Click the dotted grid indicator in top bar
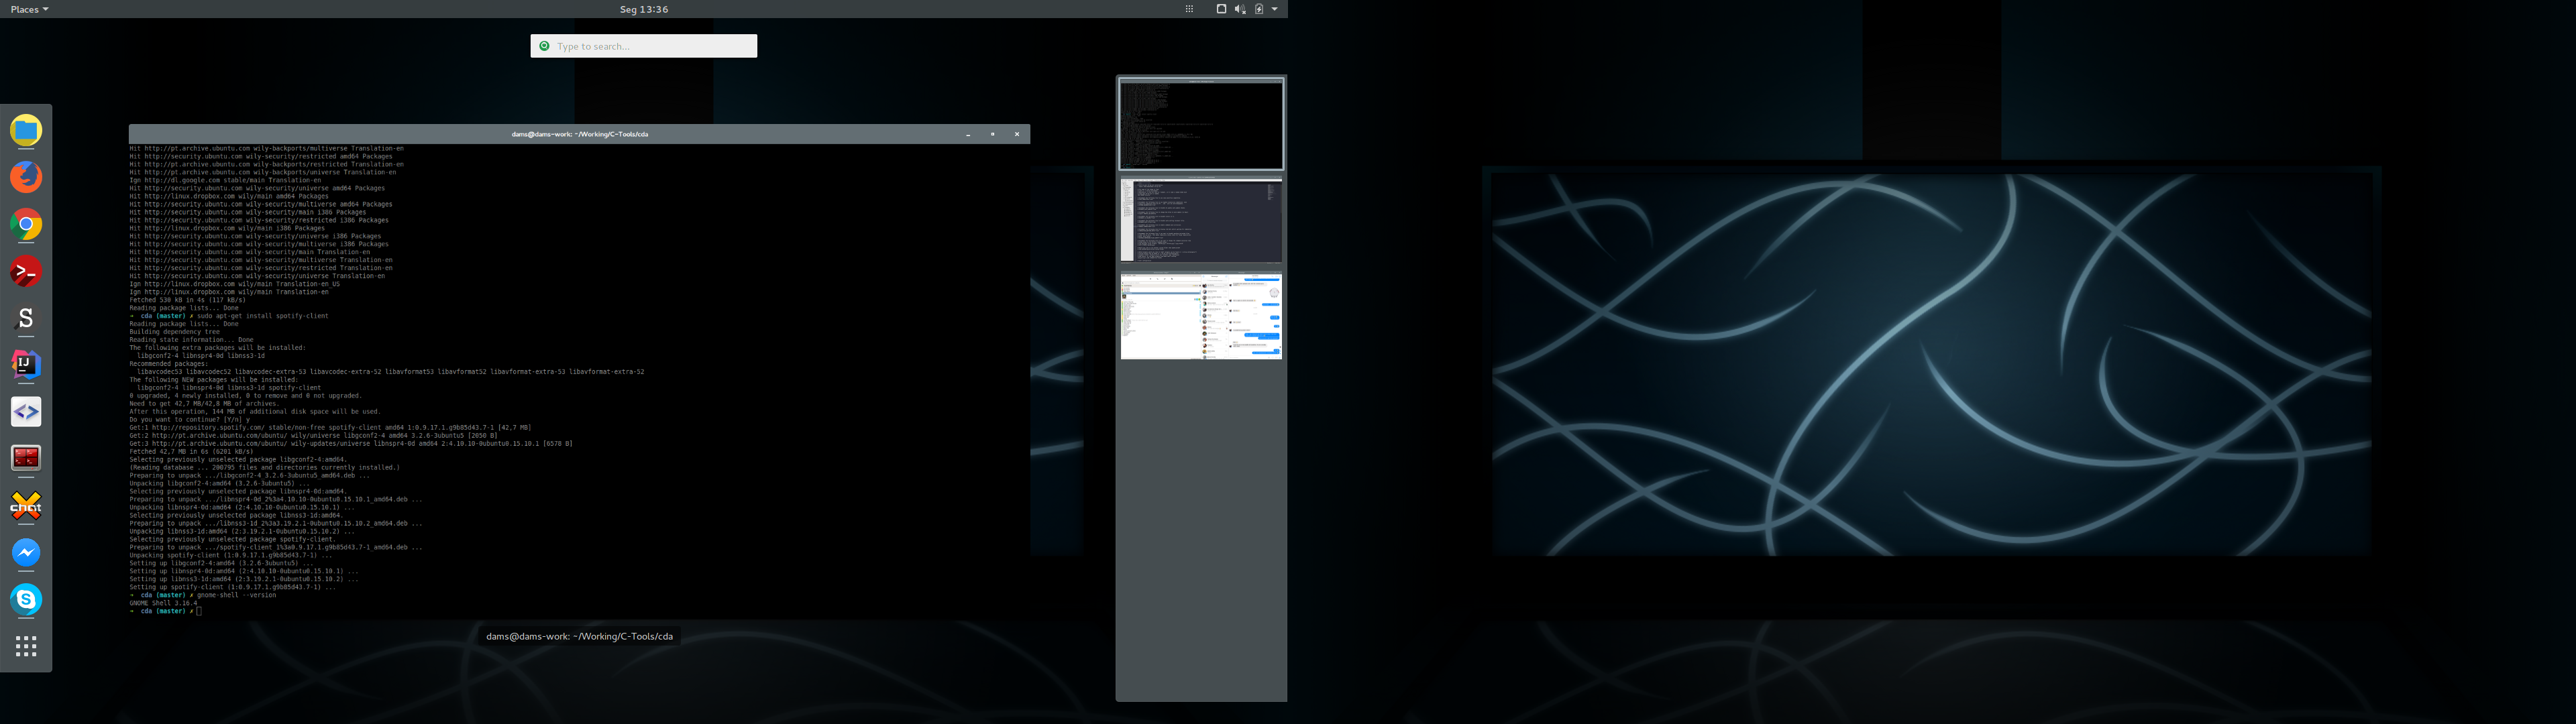The width and height of the screenshot is (2576, 724). coord(1189,9)
